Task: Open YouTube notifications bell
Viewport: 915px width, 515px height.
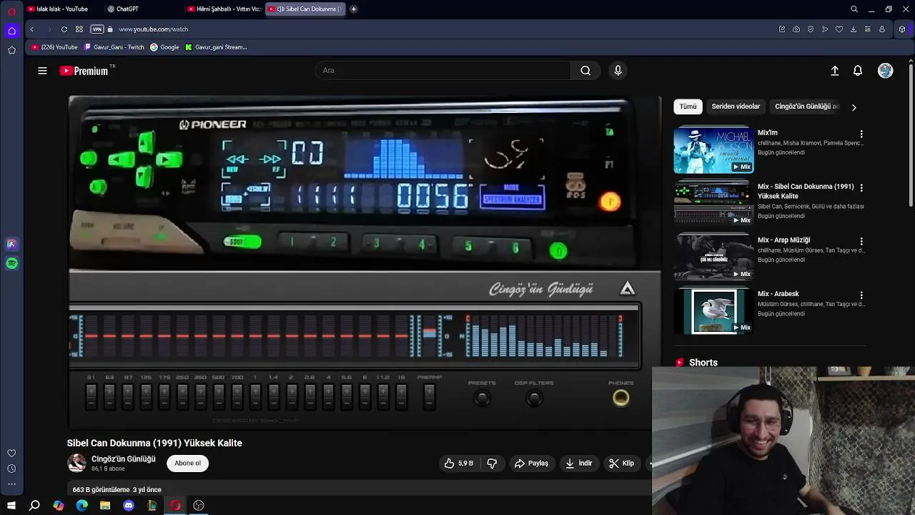Action: [858, 71]
